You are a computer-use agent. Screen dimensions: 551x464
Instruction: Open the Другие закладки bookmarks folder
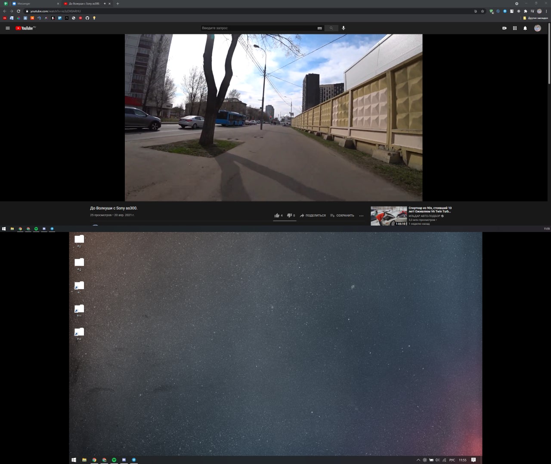[x=536, y=18]
